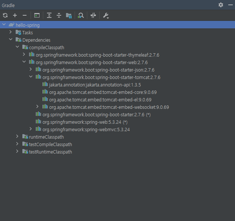Expand the testCompileClasspath node
Viewport: 235px width, 221px height.
click(17, 144)
